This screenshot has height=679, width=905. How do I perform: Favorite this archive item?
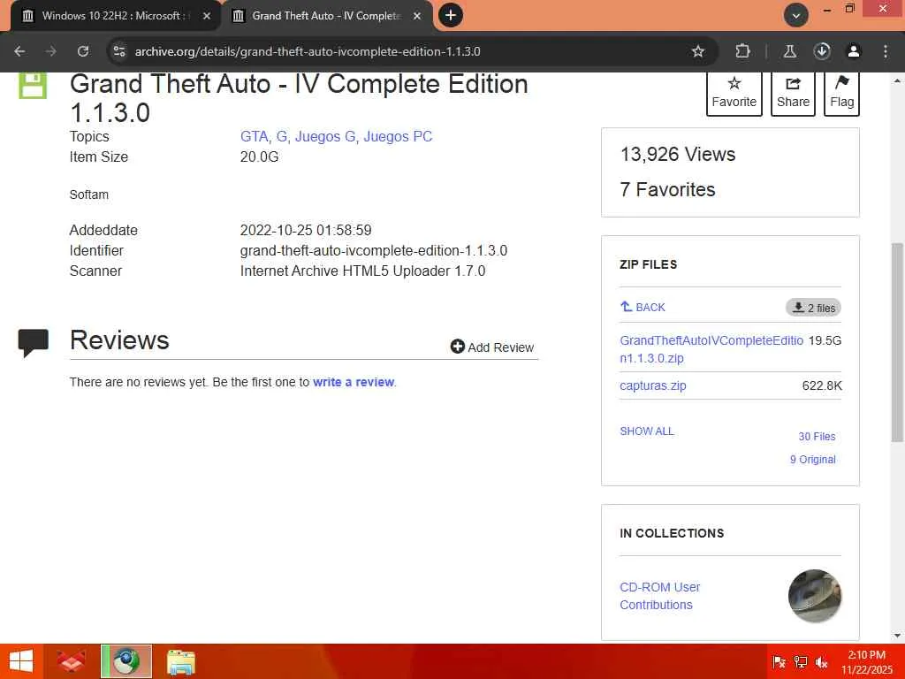point(734,94)
